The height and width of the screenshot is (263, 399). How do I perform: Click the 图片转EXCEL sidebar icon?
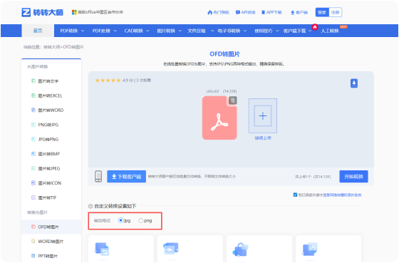[33, 96]
